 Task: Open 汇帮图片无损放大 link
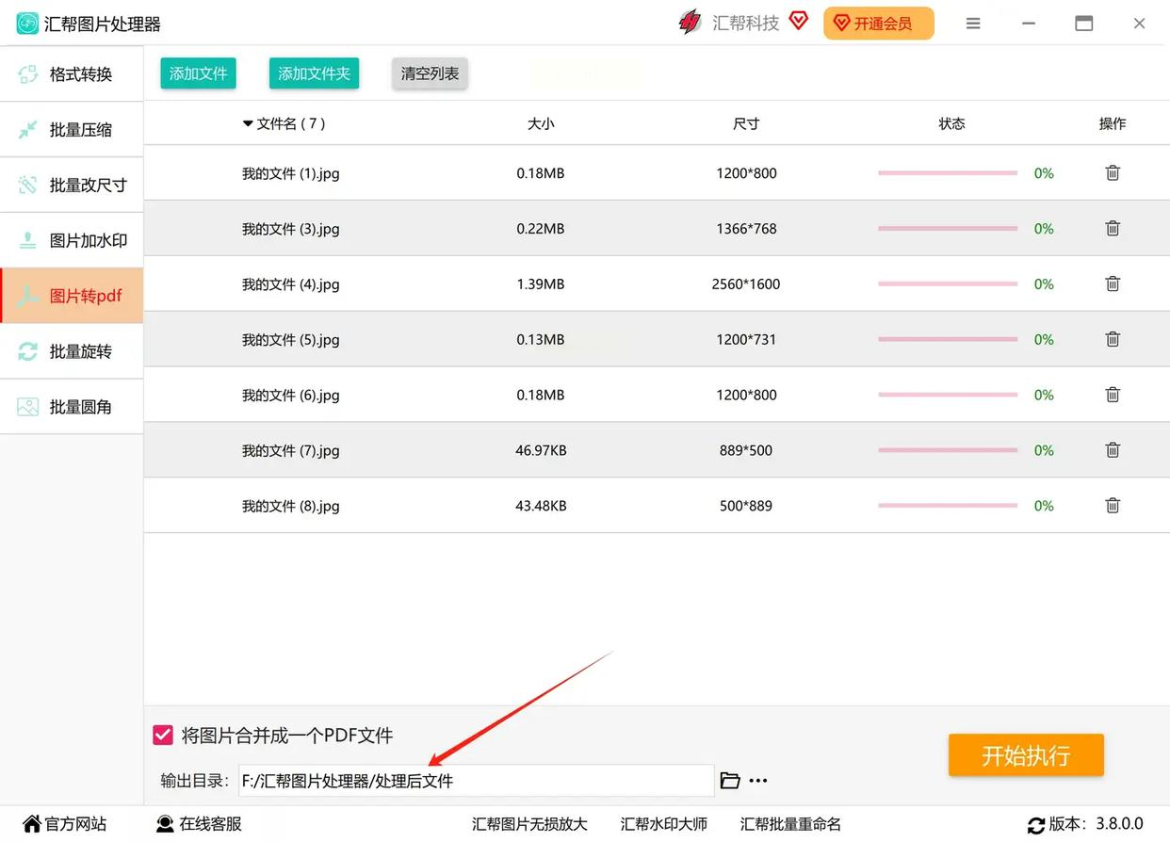529,824
